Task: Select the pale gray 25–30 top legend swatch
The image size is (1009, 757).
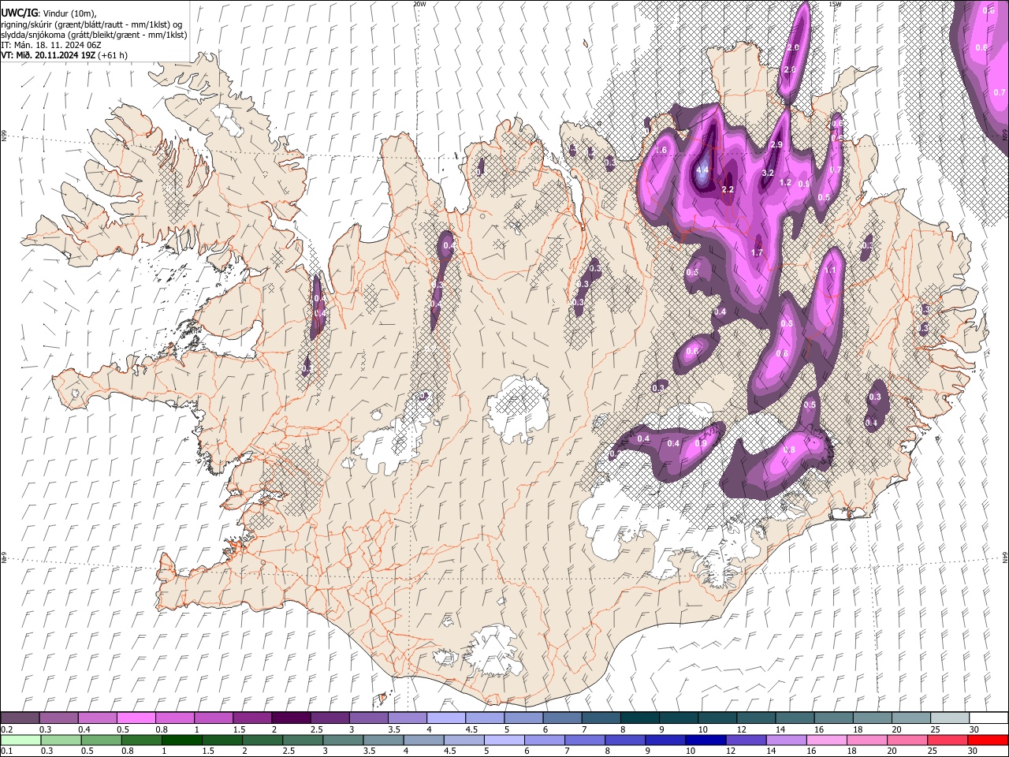Action: [x=950, y=718]
